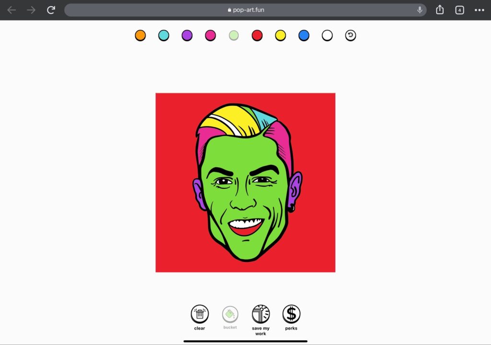This screenshot has height=345, width=491.
Task: Go forward in browser history
Action: (31, 10)
